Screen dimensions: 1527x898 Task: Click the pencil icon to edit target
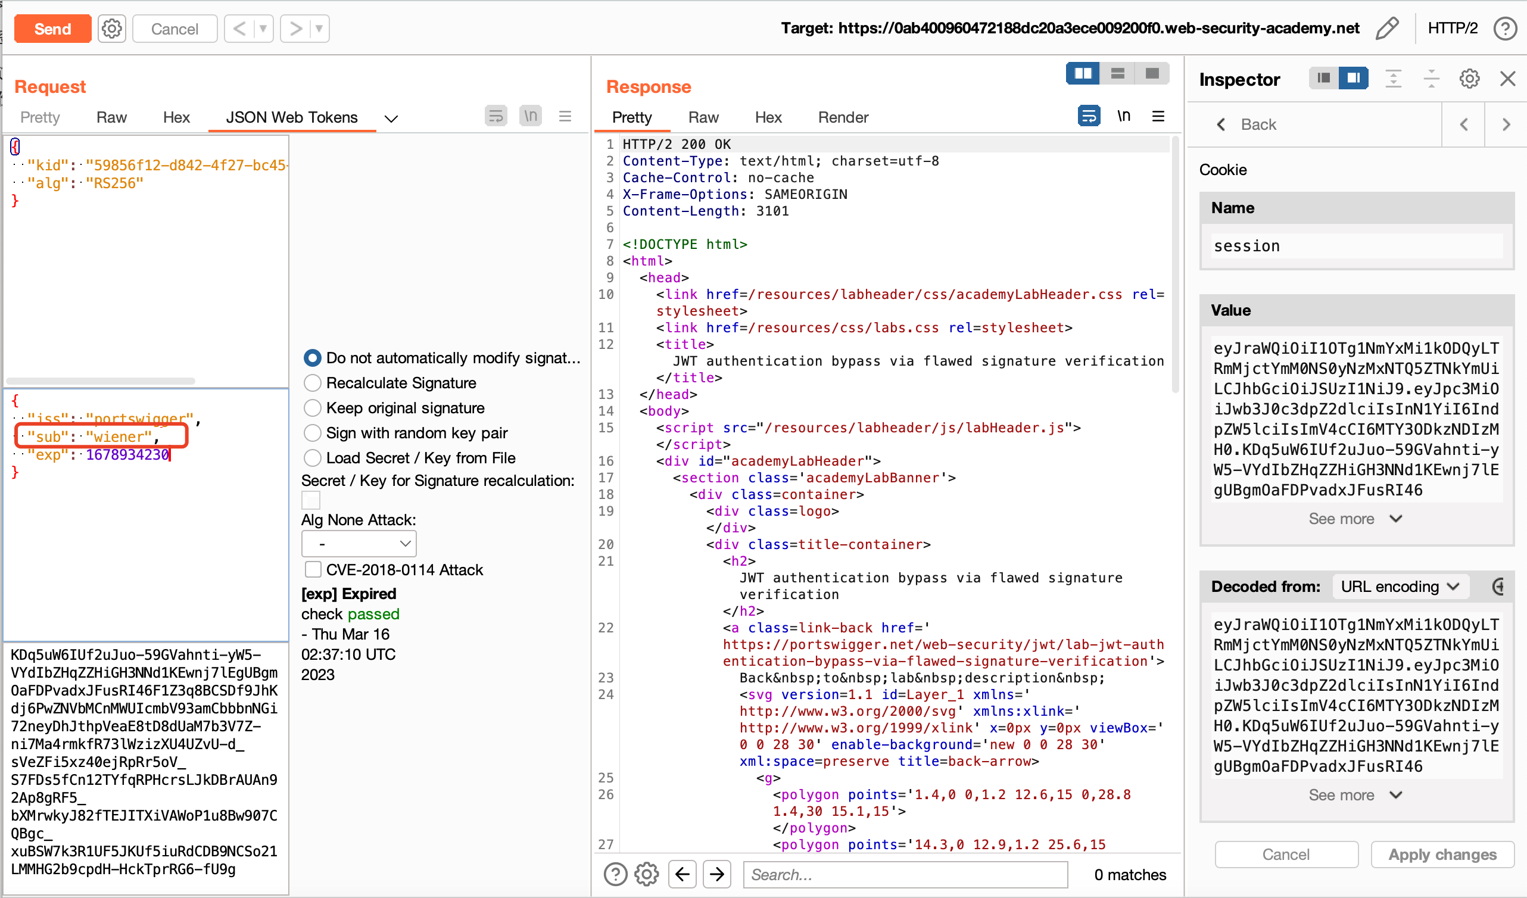coord(1388,29)
